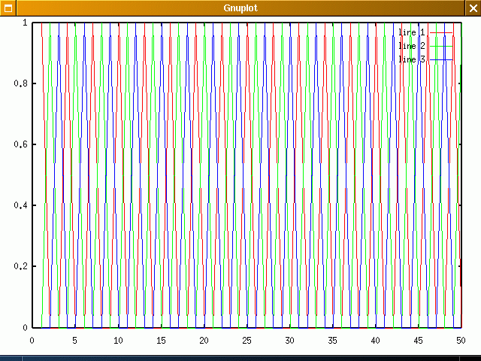Screen dimensions: 481x361
Task: Click the x-axis tick label 15
Action: coord(160,341)
